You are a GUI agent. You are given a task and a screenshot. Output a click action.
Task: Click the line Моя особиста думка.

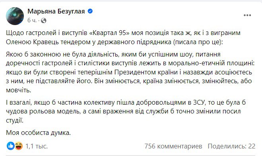point(39,133)
